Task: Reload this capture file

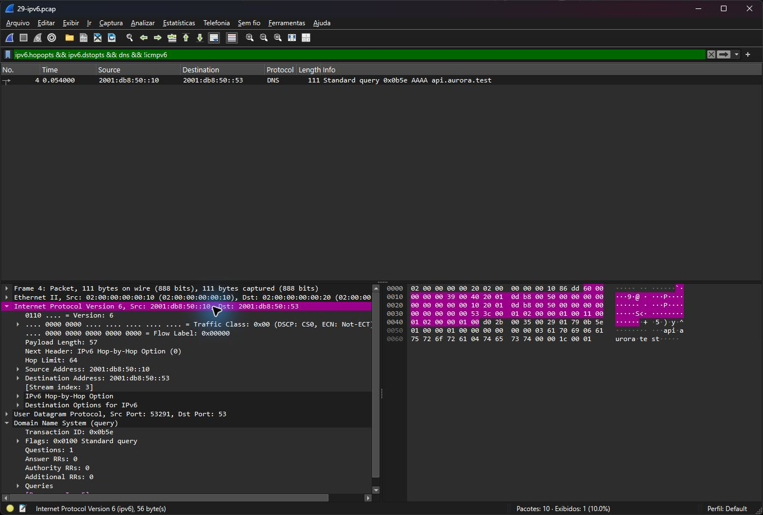Action: click(112, 38)
